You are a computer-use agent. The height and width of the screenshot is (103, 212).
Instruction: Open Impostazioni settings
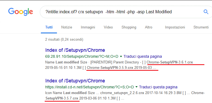[175, 27]
